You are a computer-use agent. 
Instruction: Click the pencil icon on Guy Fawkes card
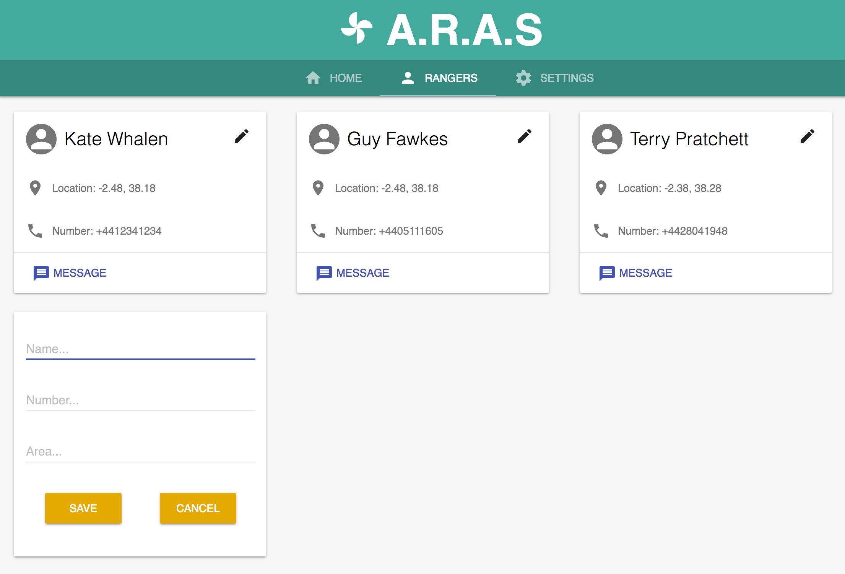524,136
